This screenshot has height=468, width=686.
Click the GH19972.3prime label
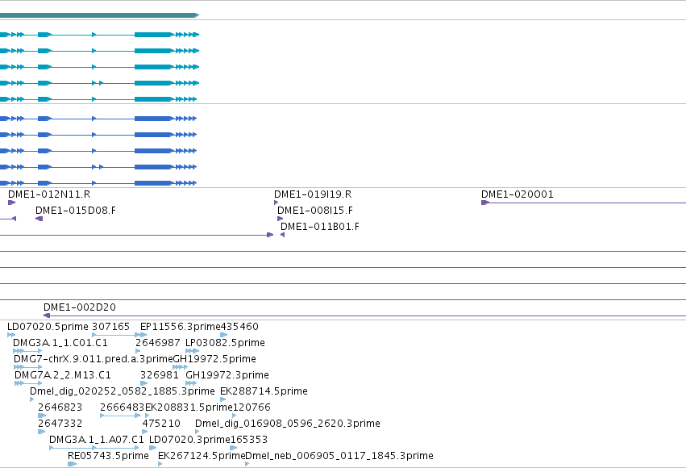[x=227, y=375]
